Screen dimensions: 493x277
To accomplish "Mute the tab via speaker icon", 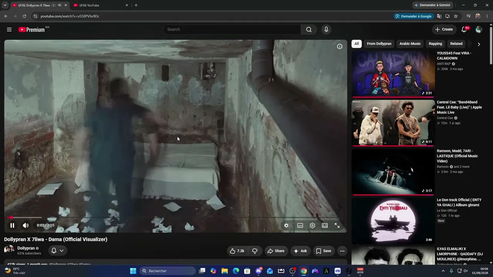I will point(59,5).
